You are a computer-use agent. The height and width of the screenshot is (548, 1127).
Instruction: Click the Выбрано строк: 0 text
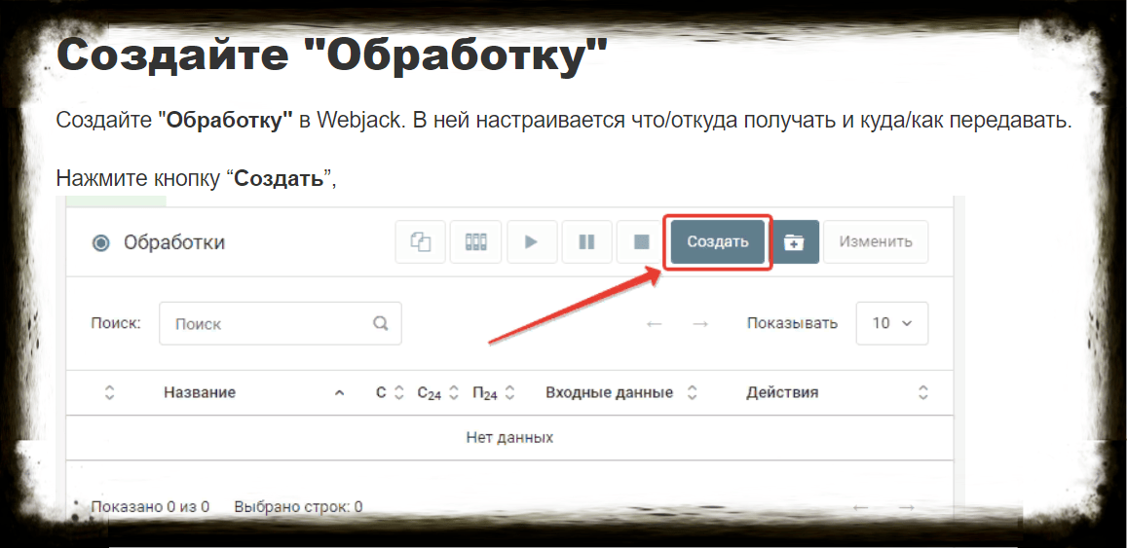tap(298, 507)
